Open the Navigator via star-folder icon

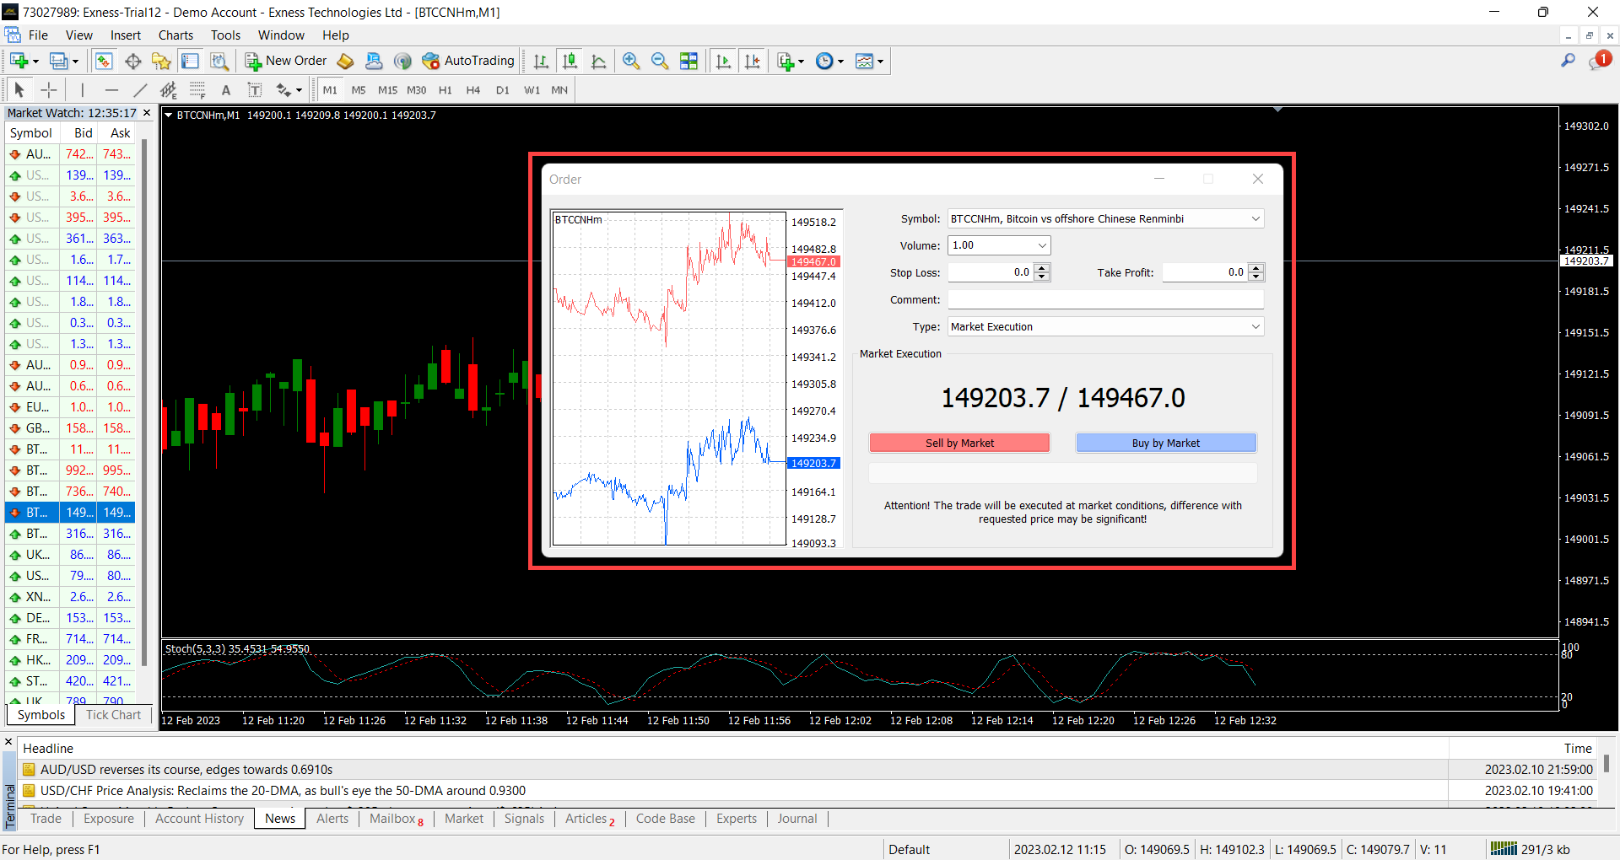point(161,61)
